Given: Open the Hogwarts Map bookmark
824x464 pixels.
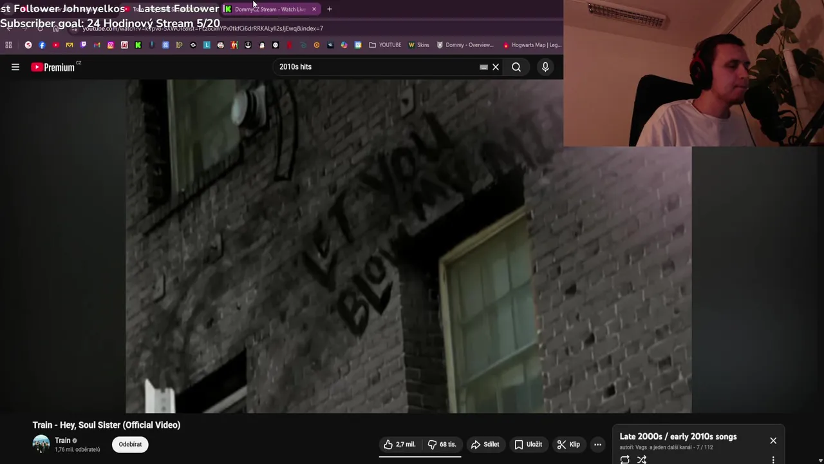Looking at the screenshot, I should [x=532, y=45].
